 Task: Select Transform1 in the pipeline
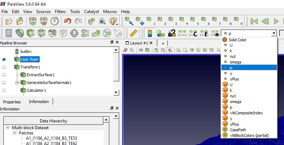(30, 67)
